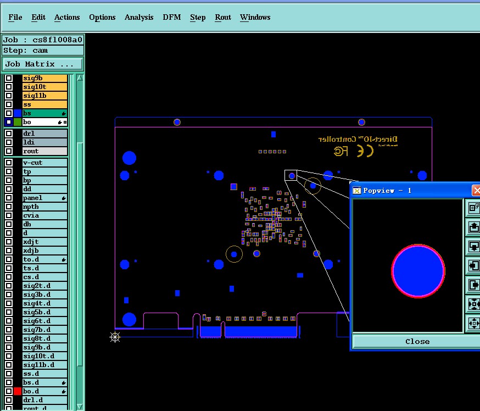Image resolution: width=480 pixels, height=411 pixels.
Task: Click the datum origin marker on canvas
Action: [115, 337]
